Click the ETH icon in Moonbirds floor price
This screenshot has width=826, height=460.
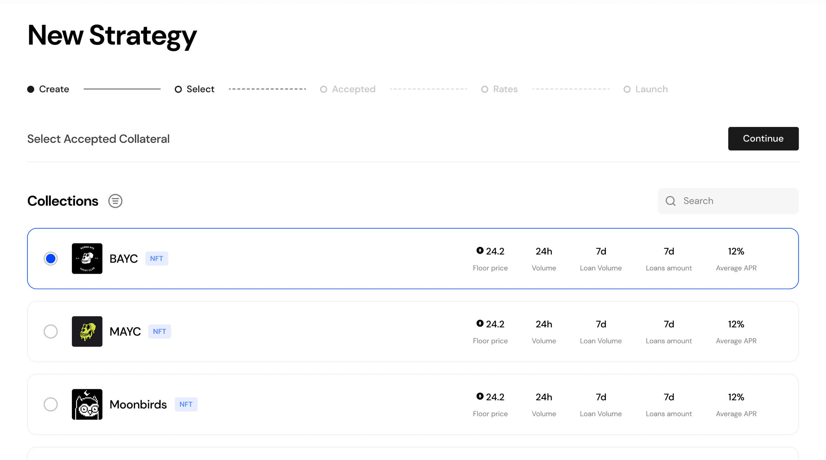point(480,397)
